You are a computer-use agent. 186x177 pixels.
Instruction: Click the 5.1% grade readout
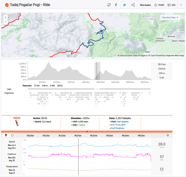(162, 78)
